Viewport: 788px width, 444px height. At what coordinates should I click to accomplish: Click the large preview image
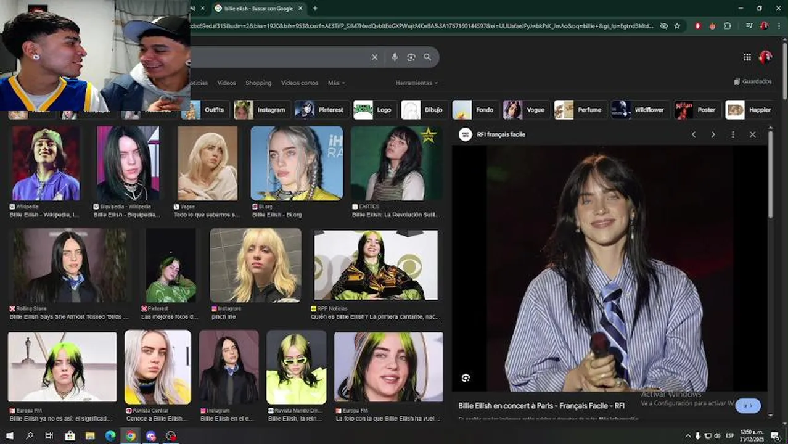coord(610,268)
